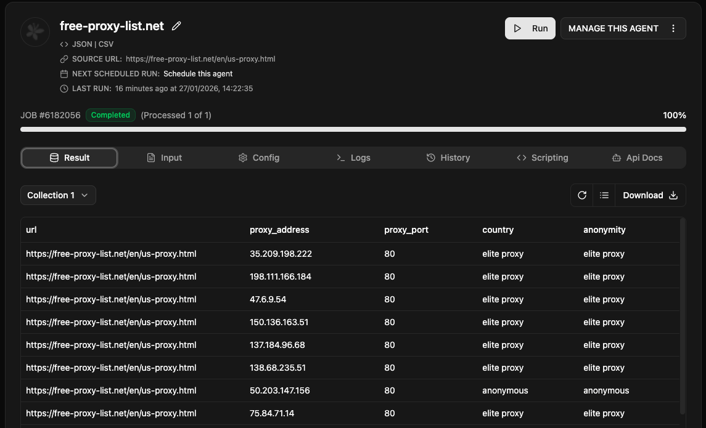This screenshot has height=428, width=706.
Task: Click the results table vertical scrollbar
Action: (x=682, y=314)
